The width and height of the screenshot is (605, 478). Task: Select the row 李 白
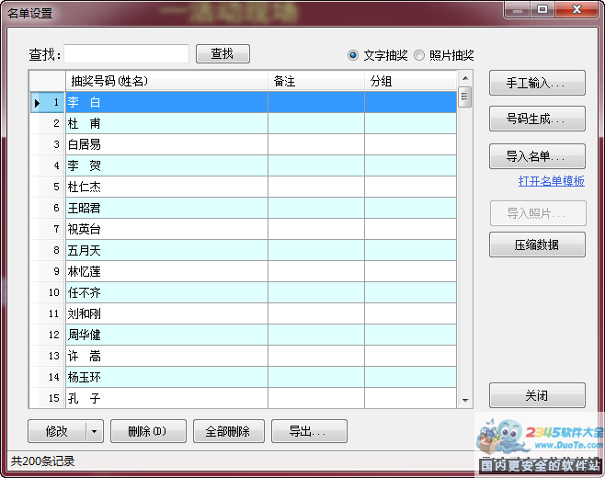(x=243, y=102)
